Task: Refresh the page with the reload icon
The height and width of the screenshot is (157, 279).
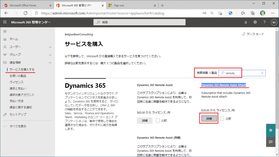Action: (26, 13)
